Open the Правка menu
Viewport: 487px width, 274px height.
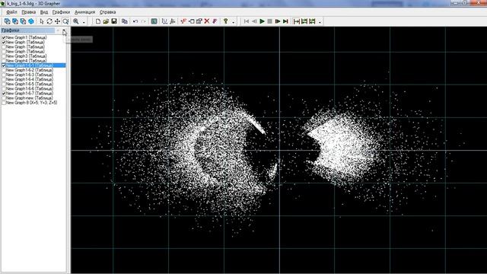29,12
